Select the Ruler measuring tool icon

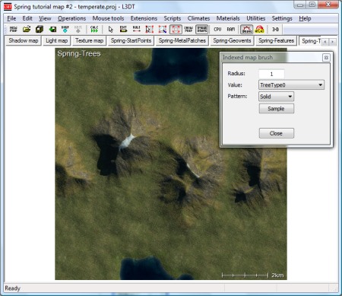[x=136, y=30]
